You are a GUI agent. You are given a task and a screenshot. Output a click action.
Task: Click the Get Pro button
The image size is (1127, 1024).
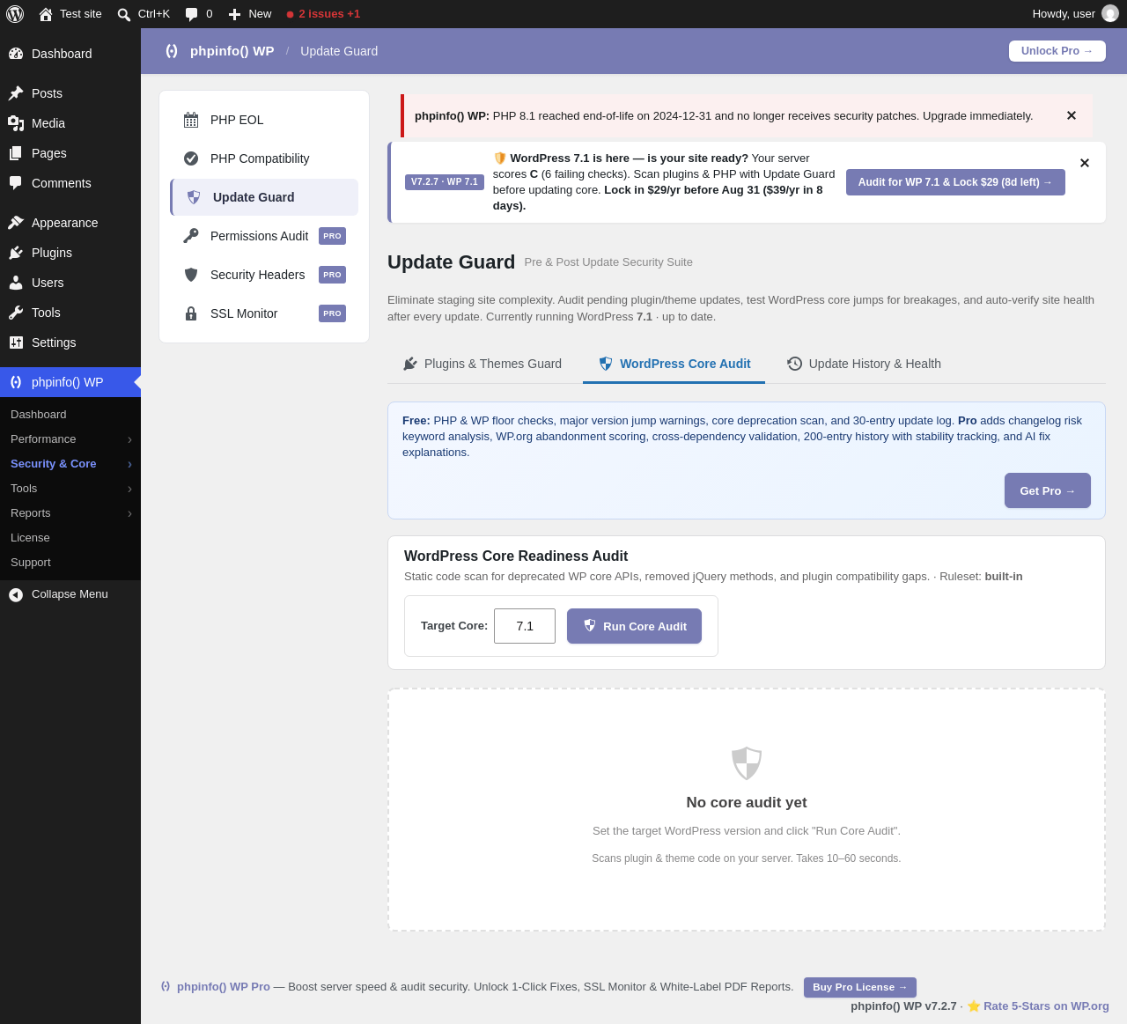pos(1048,490)
